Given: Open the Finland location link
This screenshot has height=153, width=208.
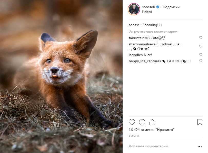Looking at the screenshot, I should (x=147, y=12).
